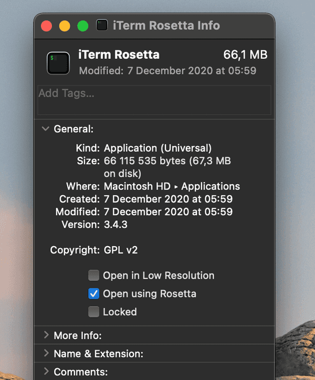Click the iTerm Rosetta name in header
The width and height of the screenshot is (315, 380).
click(119, 55)
